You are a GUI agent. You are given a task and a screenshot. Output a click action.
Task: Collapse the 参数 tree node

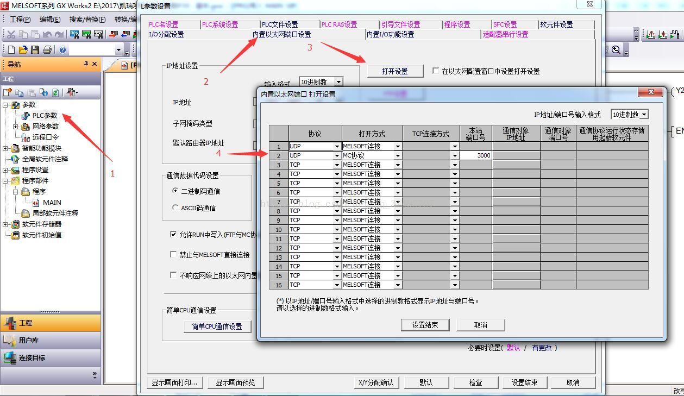coord(5,105)
